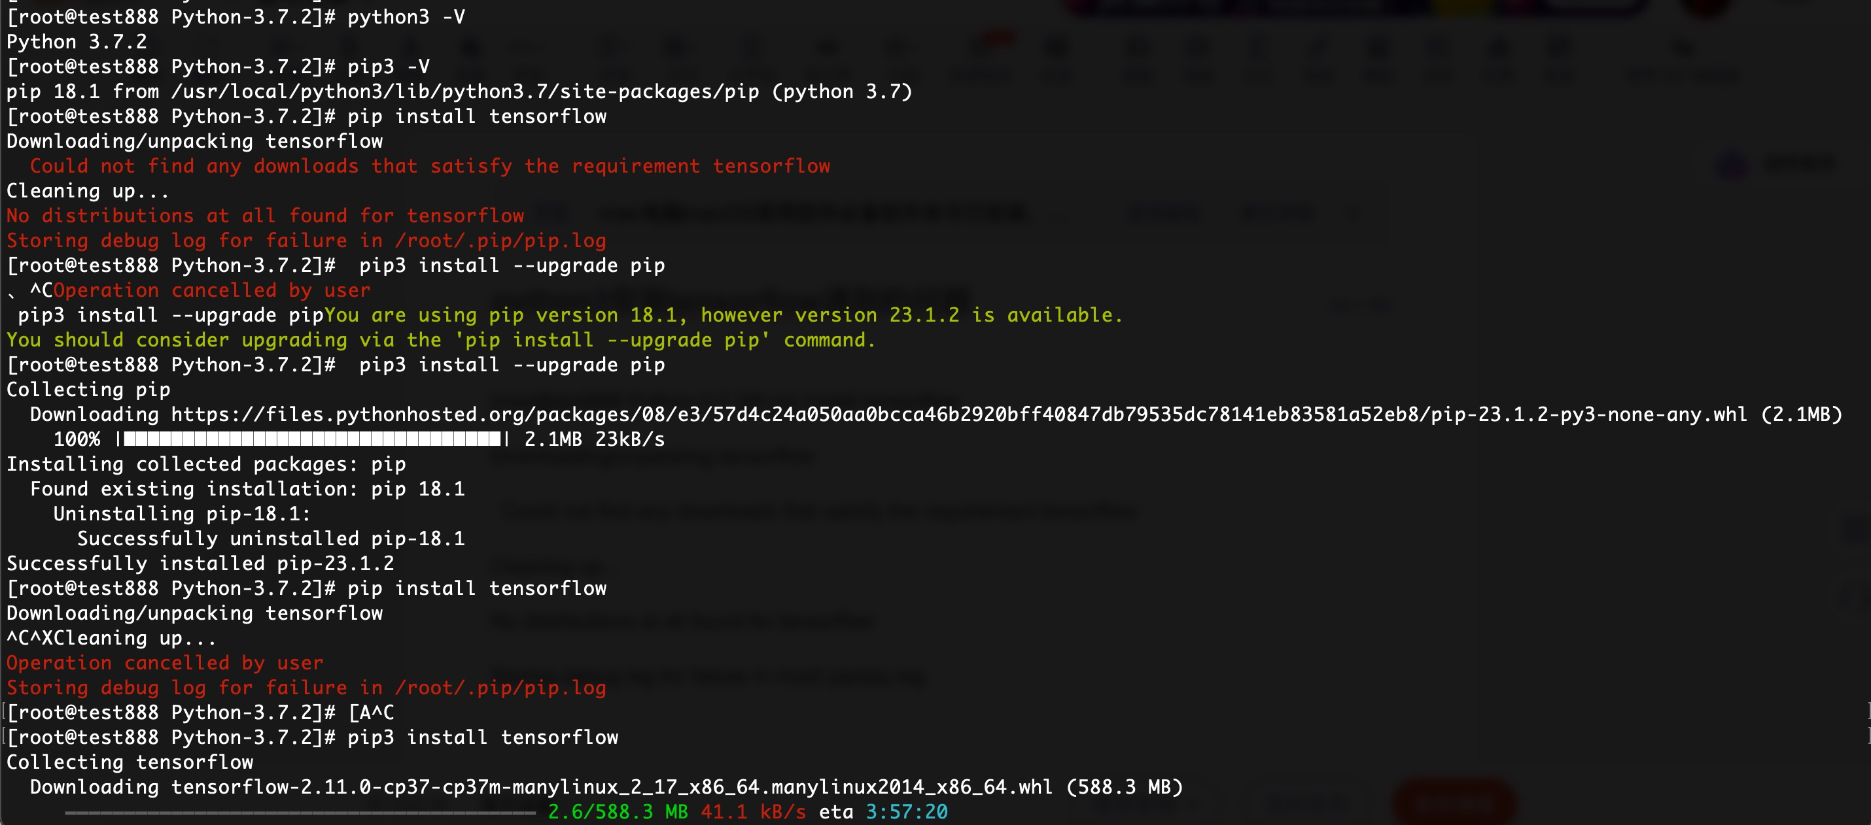The height and width of the screenshot is (825, 1871).
Task: Click the No distributions found error message
Action: coord(265,215)
